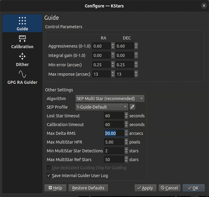This screenshot has height=197, width=209.
Task: Open the Algorithm dropdown
Action: pos(110,99)
